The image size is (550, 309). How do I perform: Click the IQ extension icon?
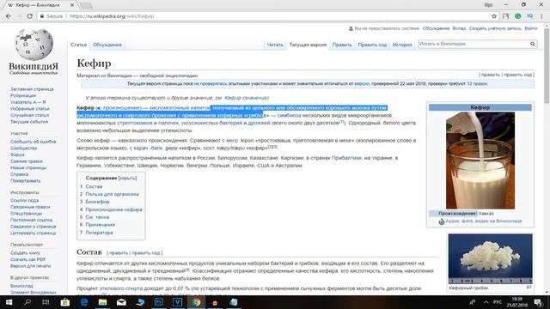(x=530, y=16)
